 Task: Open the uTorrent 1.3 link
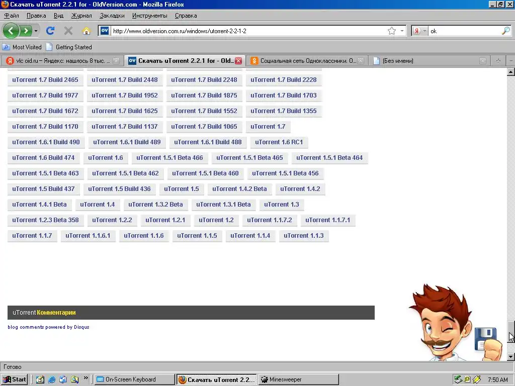point(282,205)
